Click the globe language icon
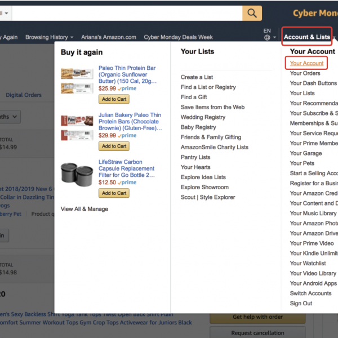Image resolution: width=338 pixels, height=338 pixels. pyautogui.click(x=267, y=38)
